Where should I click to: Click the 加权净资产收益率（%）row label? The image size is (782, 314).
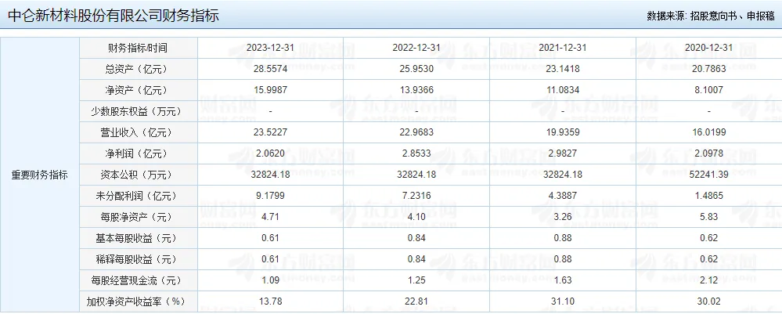(x=138, y=302)
